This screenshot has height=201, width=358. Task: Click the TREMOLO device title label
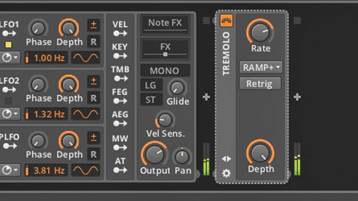click(226, 53)
